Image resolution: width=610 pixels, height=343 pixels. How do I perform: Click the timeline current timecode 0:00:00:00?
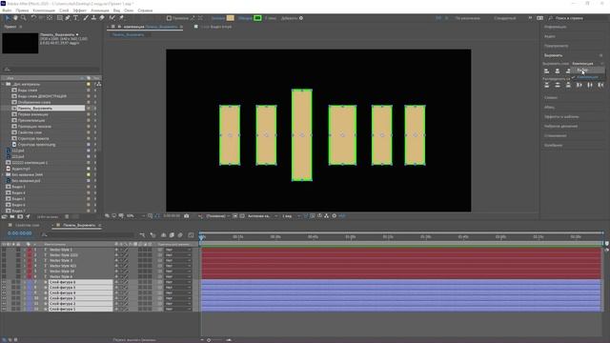[20, 233]
